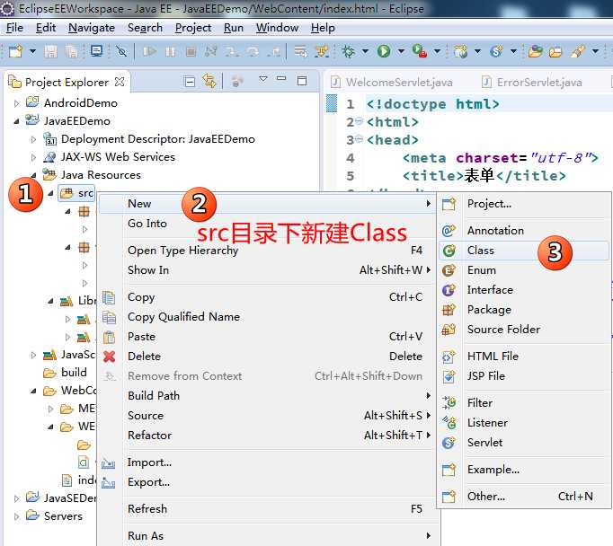This screenshot has height=546, width=613.
Task: Open the Run menu
Action: (x=234, y=28)
